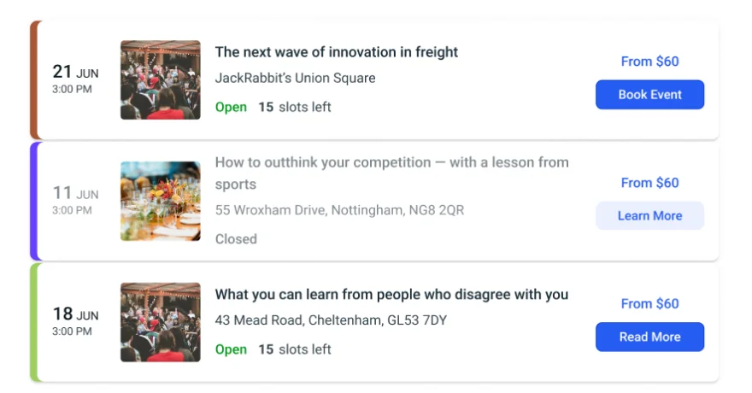This screenshot has width=752, height=393.
Task: Click the Read More button
Action: point(649,337)
